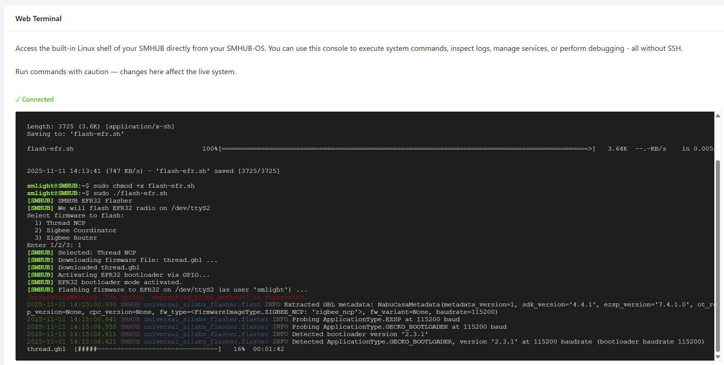Click the Web Terminal heading
Image resolution: width=724 pixels, height=365 pixels.
(x=38, y=19)
